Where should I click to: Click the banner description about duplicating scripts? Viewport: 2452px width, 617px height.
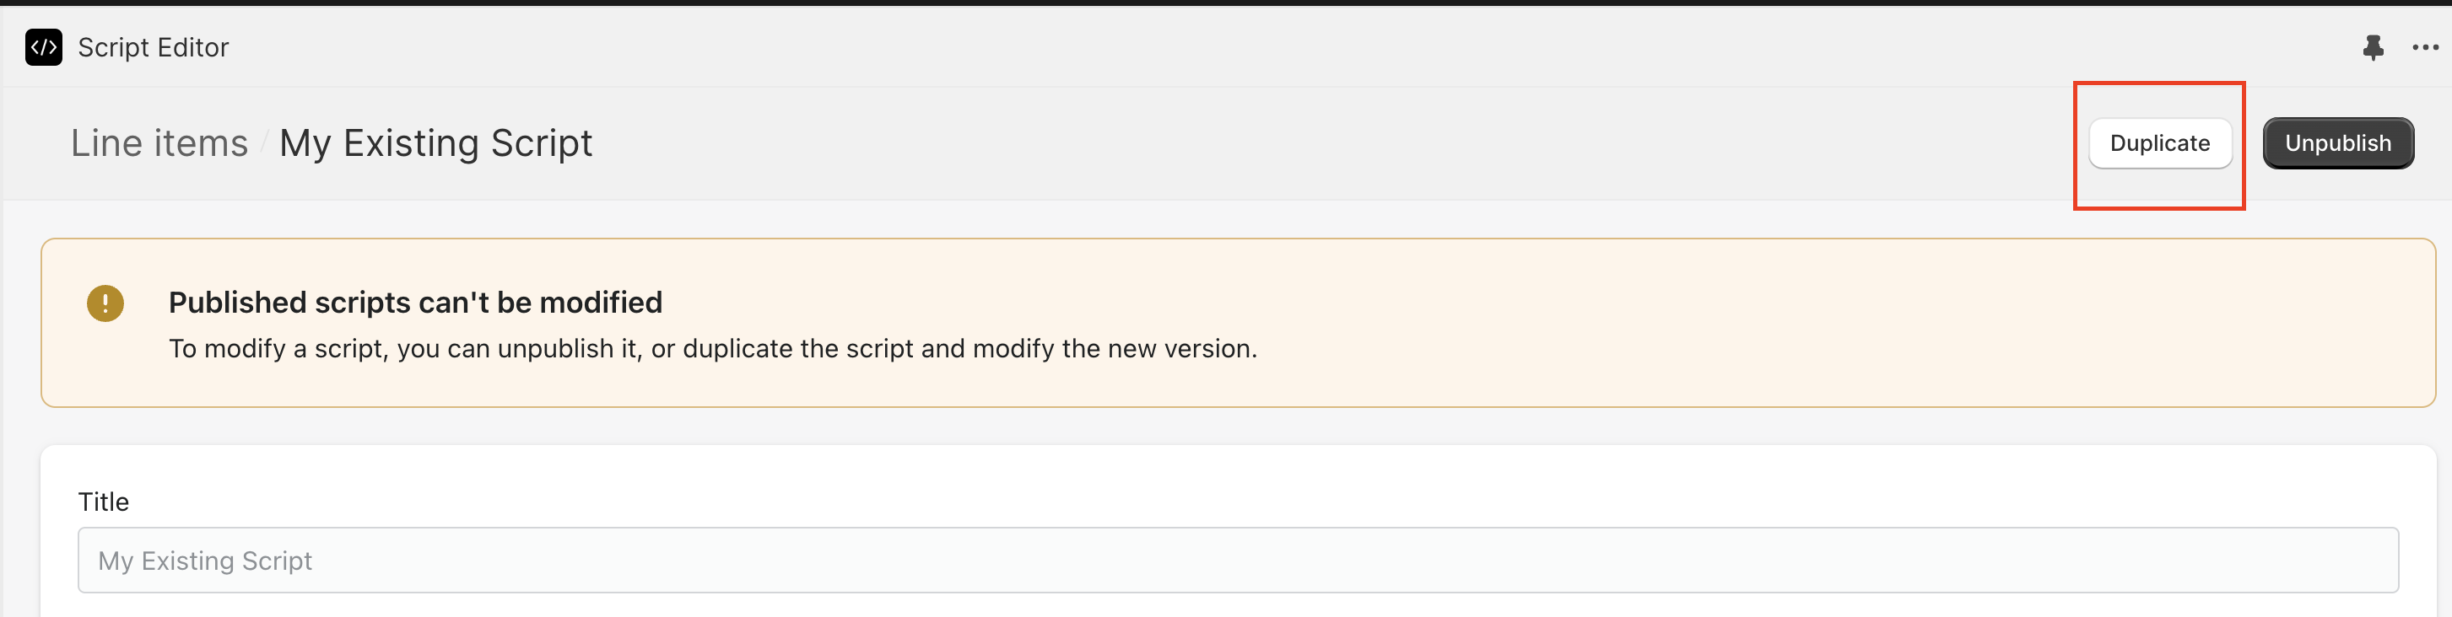pyautogui.click(x=712, y=349)
